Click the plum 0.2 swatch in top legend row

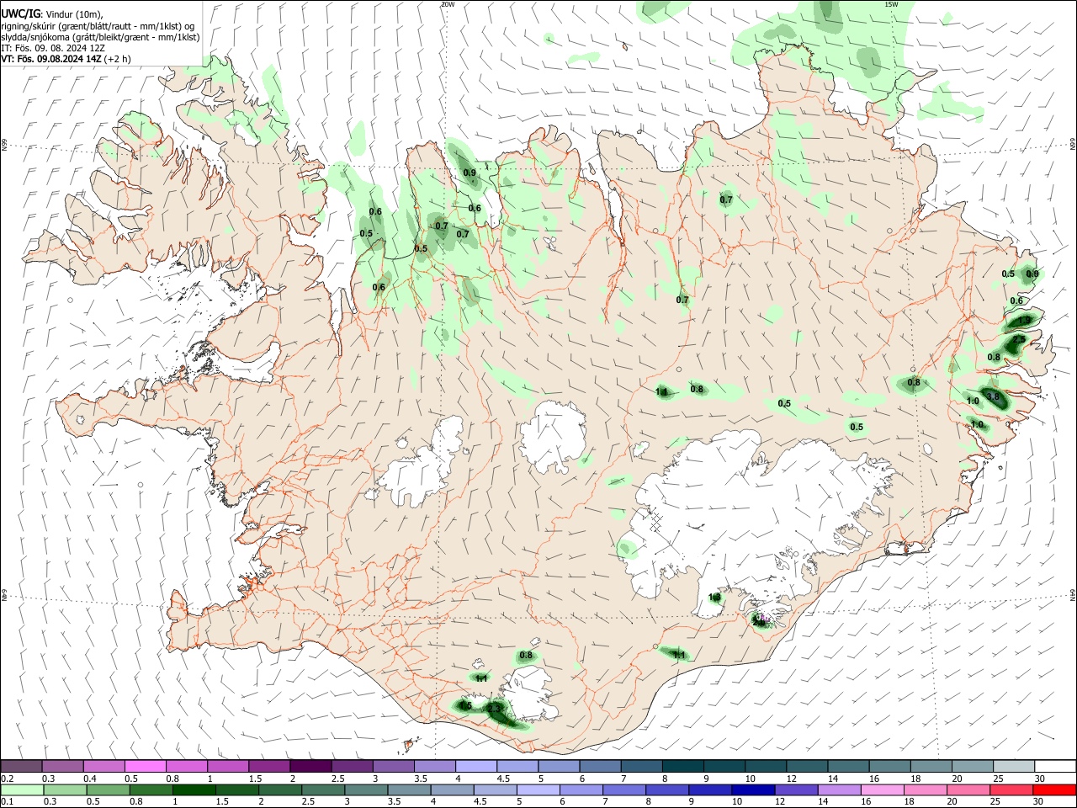[21, 766]
